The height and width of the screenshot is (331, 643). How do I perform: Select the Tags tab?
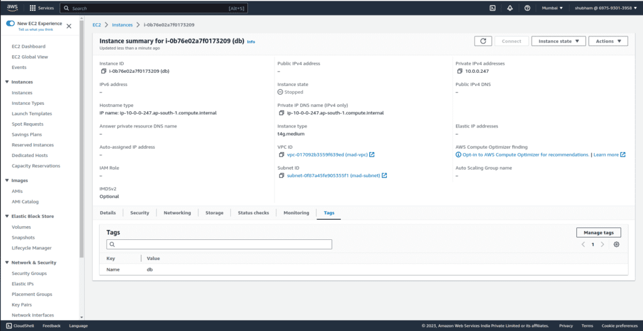pos(329,213)
